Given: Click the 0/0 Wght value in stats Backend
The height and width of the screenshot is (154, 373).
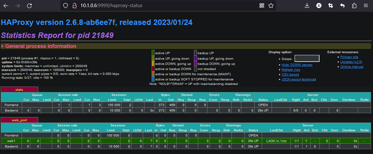Looking at the screenshot, I should pyautogui.click(x=296, y=110).
